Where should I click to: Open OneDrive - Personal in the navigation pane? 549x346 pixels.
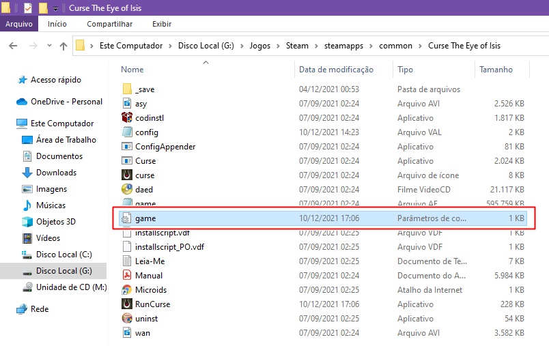[x=66, y=102]
